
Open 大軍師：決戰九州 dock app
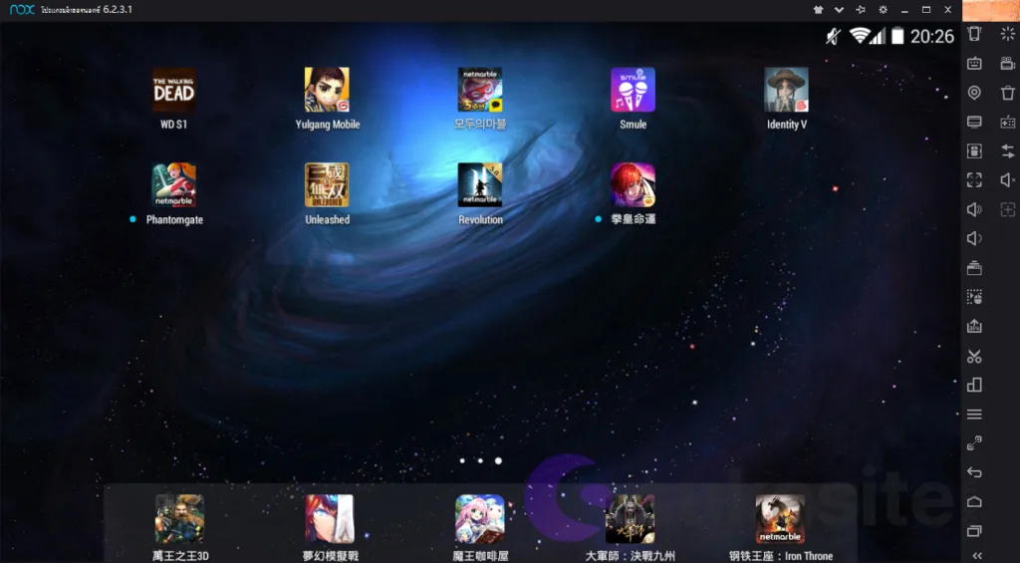[630, 519]
